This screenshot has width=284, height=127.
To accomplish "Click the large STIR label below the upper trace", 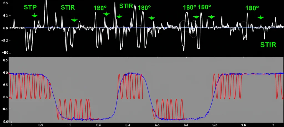I will click(268, 45).
